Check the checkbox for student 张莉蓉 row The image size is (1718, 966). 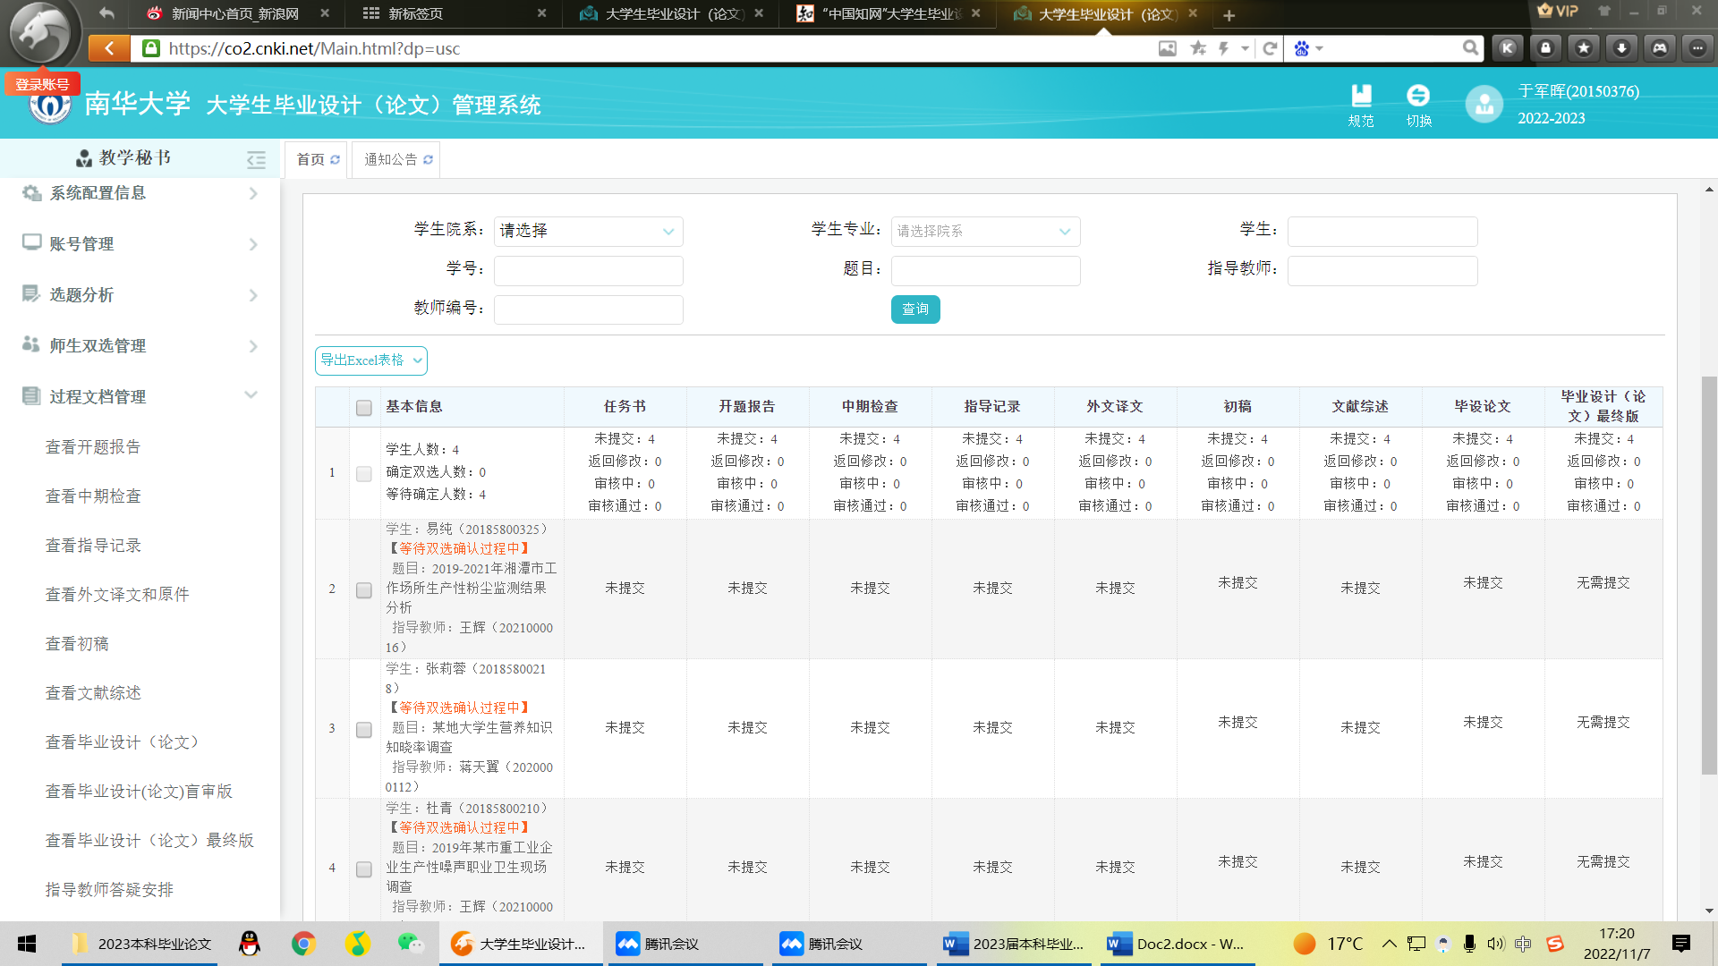point(364,730)
